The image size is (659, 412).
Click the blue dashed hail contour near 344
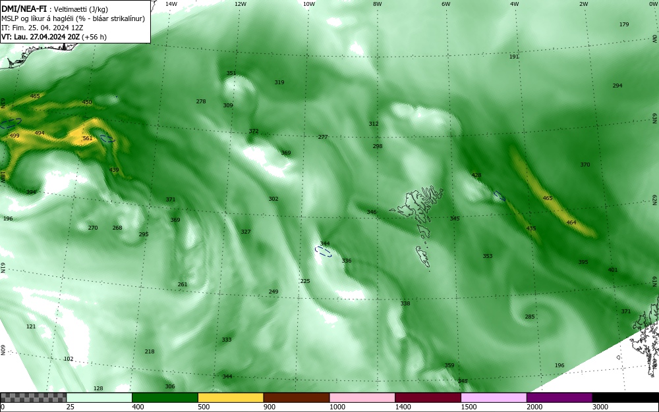coord(323,251)
